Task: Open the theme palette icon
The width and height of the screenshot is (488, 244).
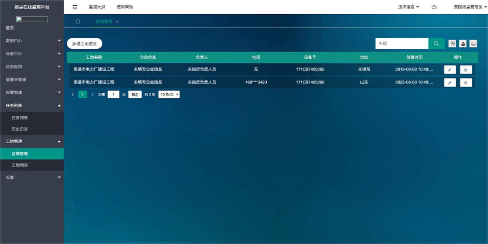Action: tap(434, 7)
